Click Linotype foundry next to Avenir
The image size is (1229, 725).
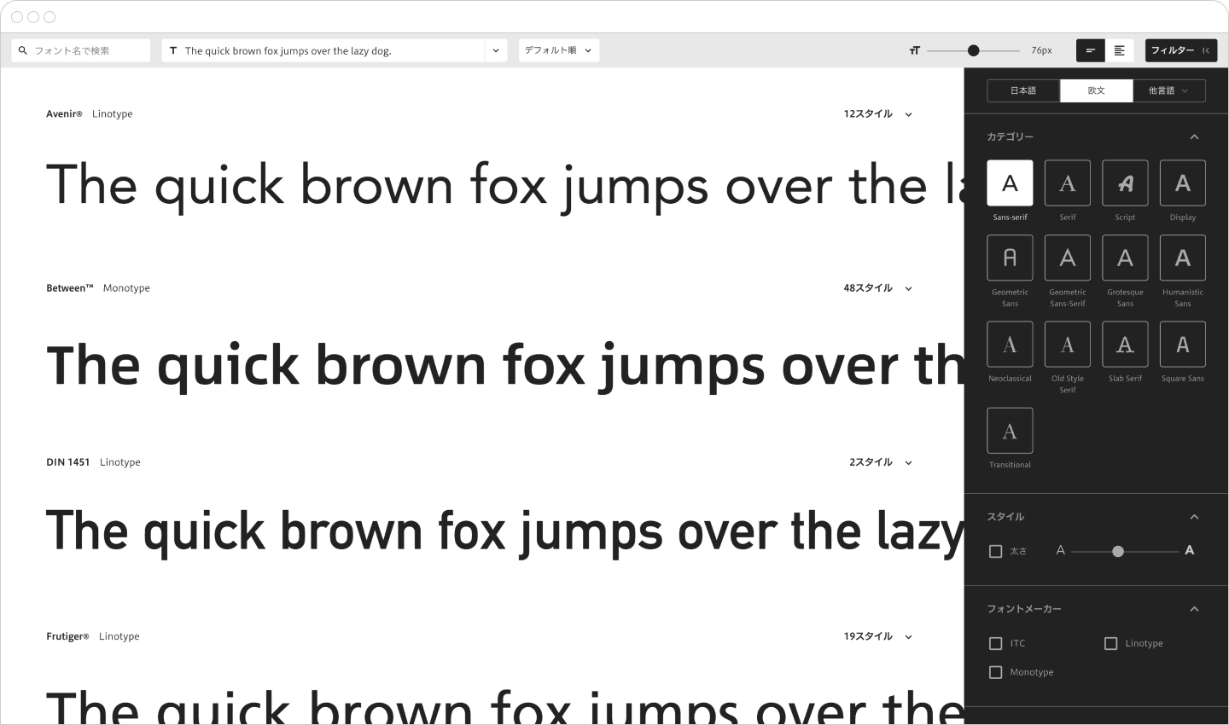112,113
